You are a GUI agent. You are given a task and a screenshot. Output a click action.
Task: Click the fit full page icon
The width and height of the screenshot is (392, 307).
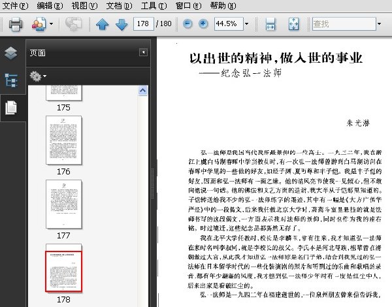(293, 24)
